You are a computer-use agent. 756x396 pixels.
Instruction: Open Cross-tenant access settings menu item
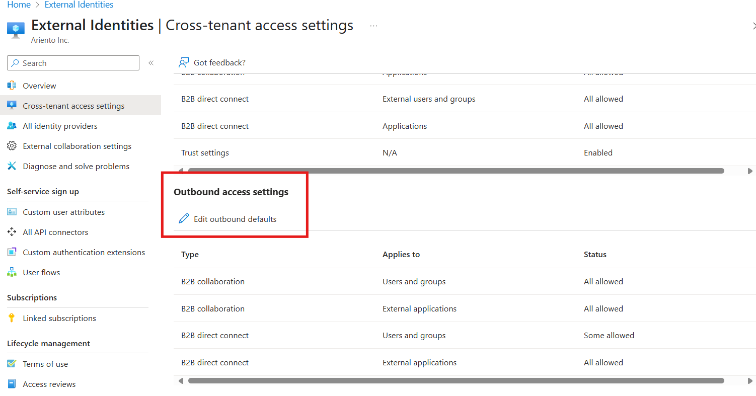coord(73,106)
